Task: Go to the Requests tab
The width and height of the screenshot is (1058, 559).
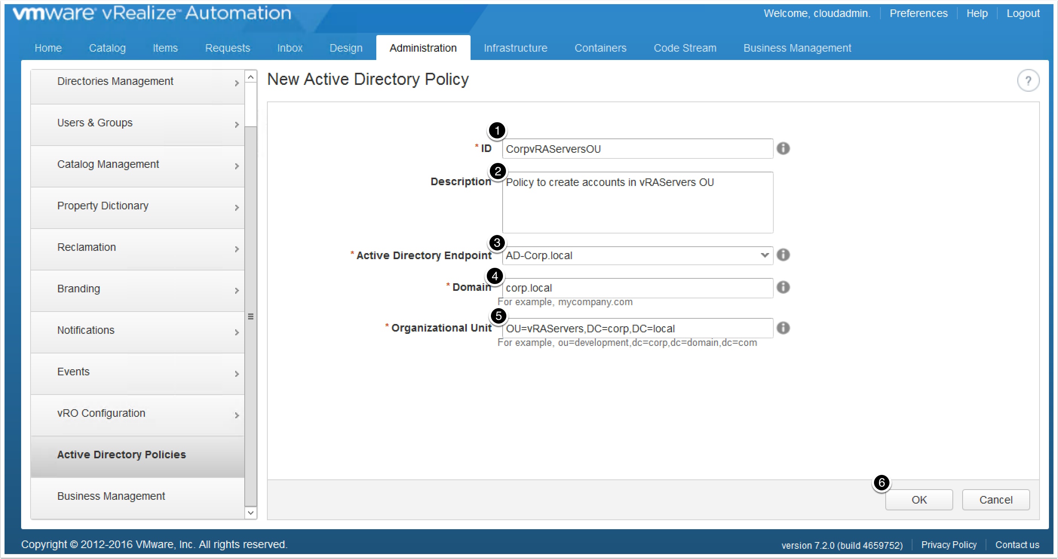Action: (x=227, y=48)
